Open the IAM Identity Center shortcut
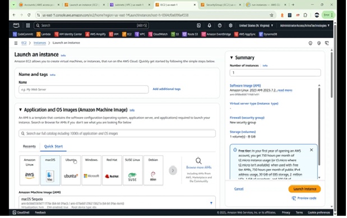347x218 pixels. pyautogui.click(x=68, y=34)
